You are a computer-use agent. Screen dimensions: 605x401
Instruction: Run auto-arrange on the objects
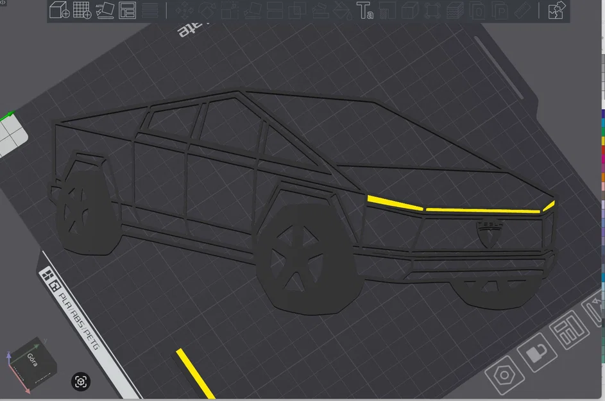tap(128, 10)
